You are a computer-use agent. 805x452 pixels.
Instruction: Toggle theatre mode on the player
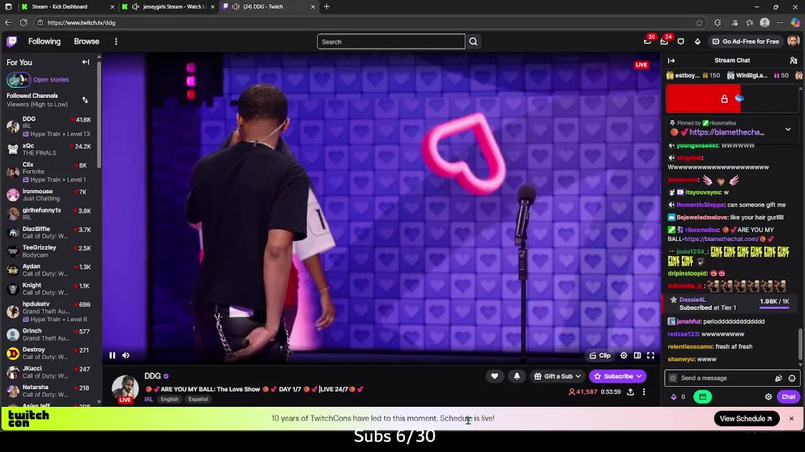(637, 356)
